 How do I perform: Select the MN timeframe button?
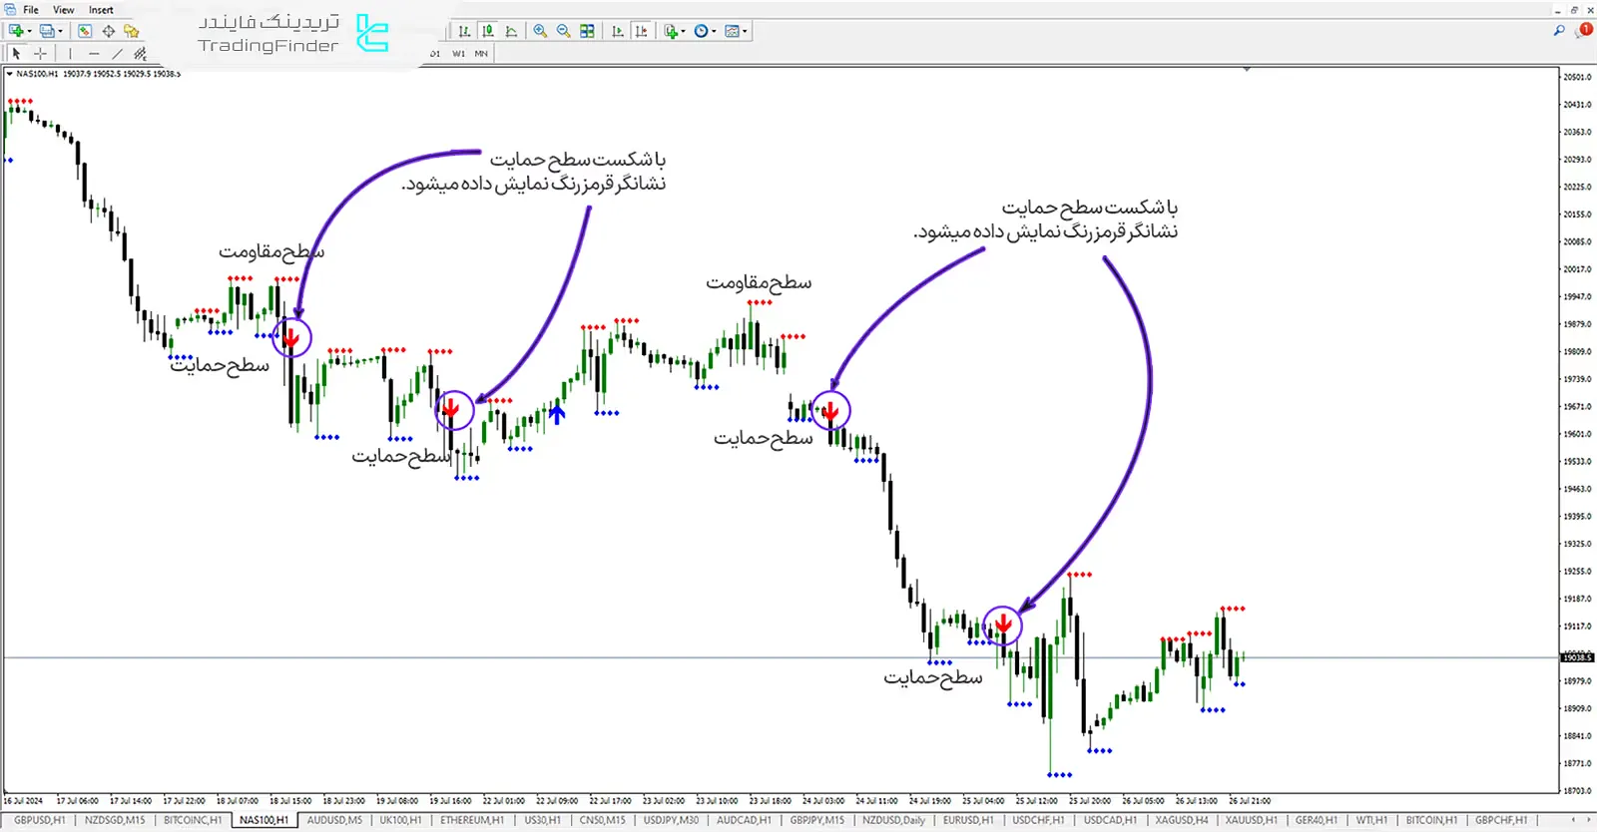click(481, 54)
